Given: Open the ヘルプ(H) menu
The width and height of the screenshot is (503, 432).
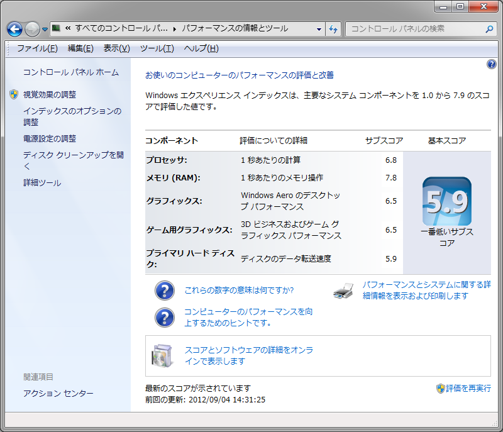Looking at the screenshot, I should (201, 48).
